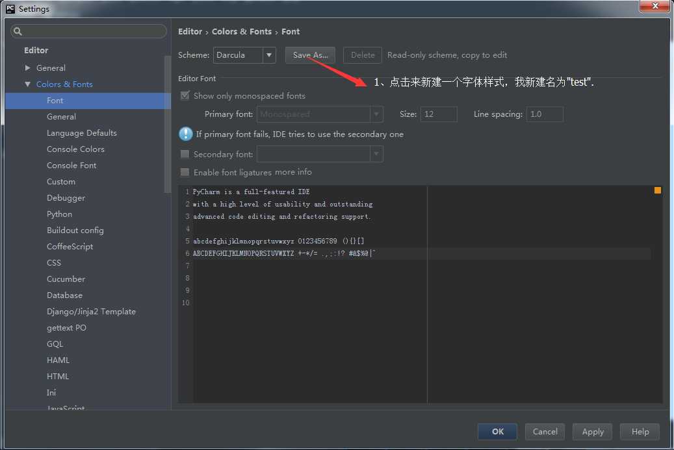The image size is (674, 450).
Task: Click the Editor heading in the sidebar
Action: [x=36, y=50]
